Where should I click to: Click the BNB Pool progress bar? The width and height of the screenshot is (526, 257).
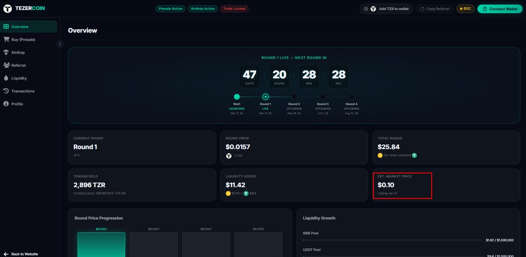pyautogui.click(x=393, y=240)
